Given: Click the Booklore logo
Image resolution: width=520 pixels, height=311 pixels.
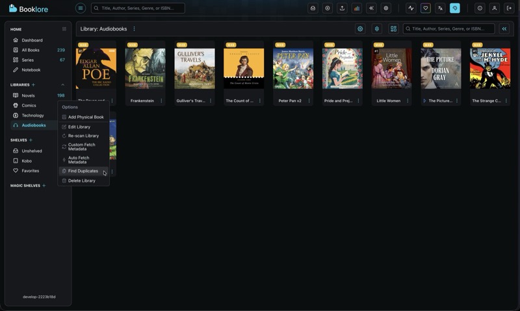Looking at the screenshot, I should tap(29, 8).
